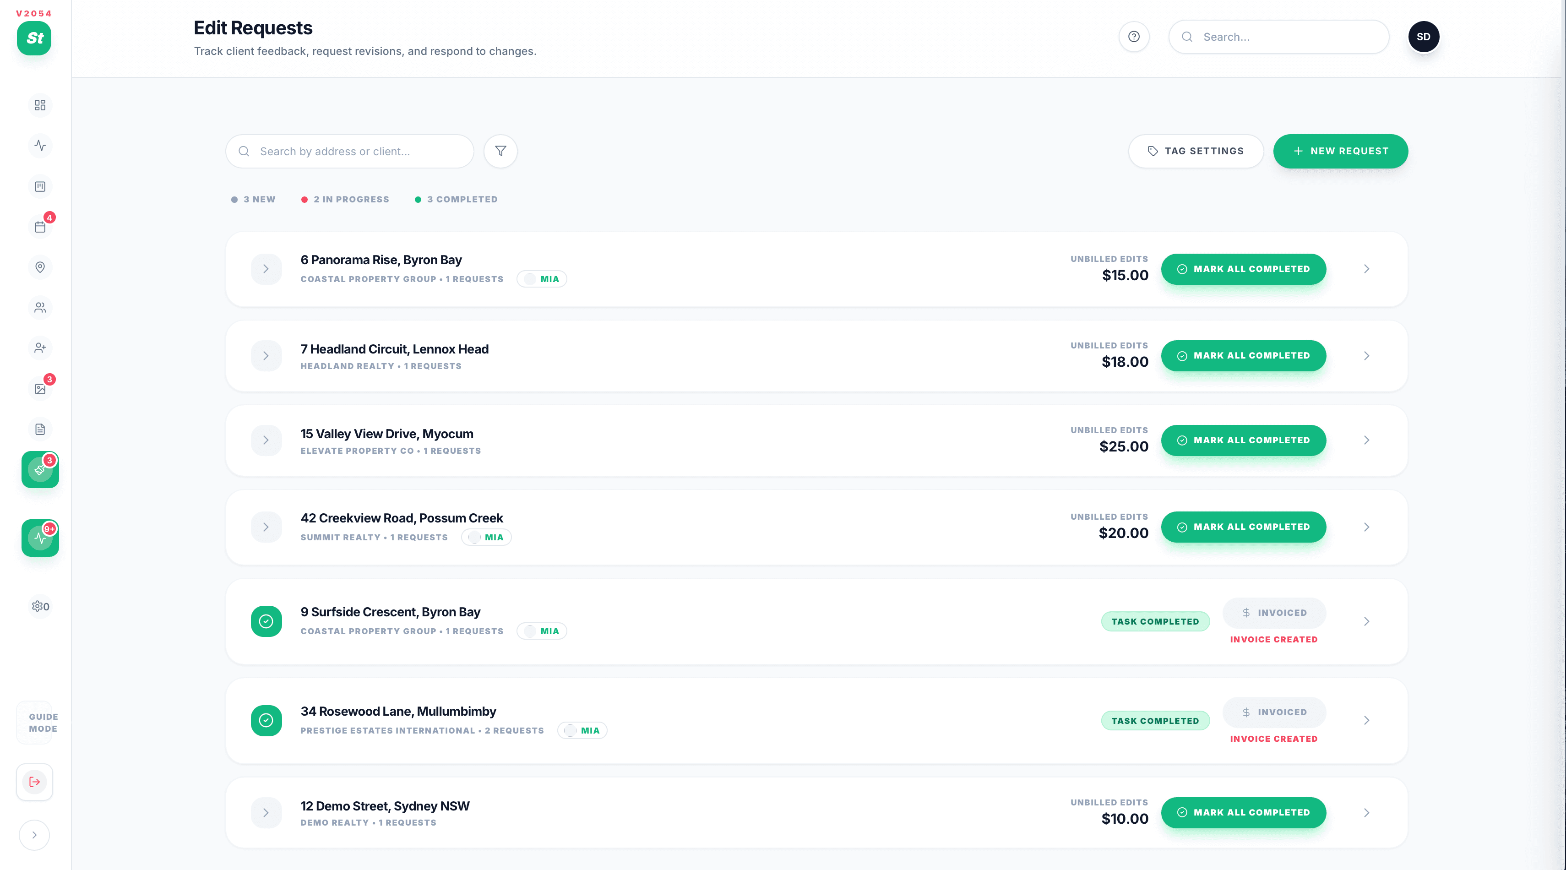Expand the 6 Panorama Rise row
Screen dimensions: 1566x870
(266, 269)
